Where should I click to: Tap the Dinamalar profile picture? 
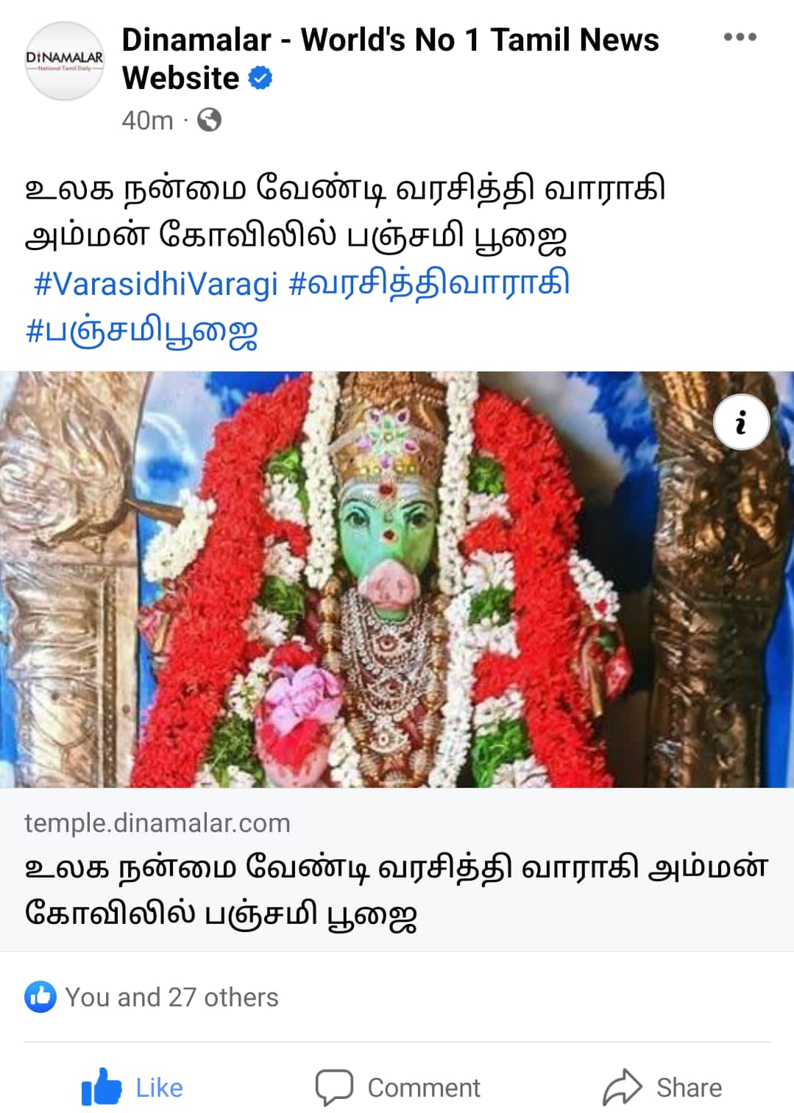point(65,60)
